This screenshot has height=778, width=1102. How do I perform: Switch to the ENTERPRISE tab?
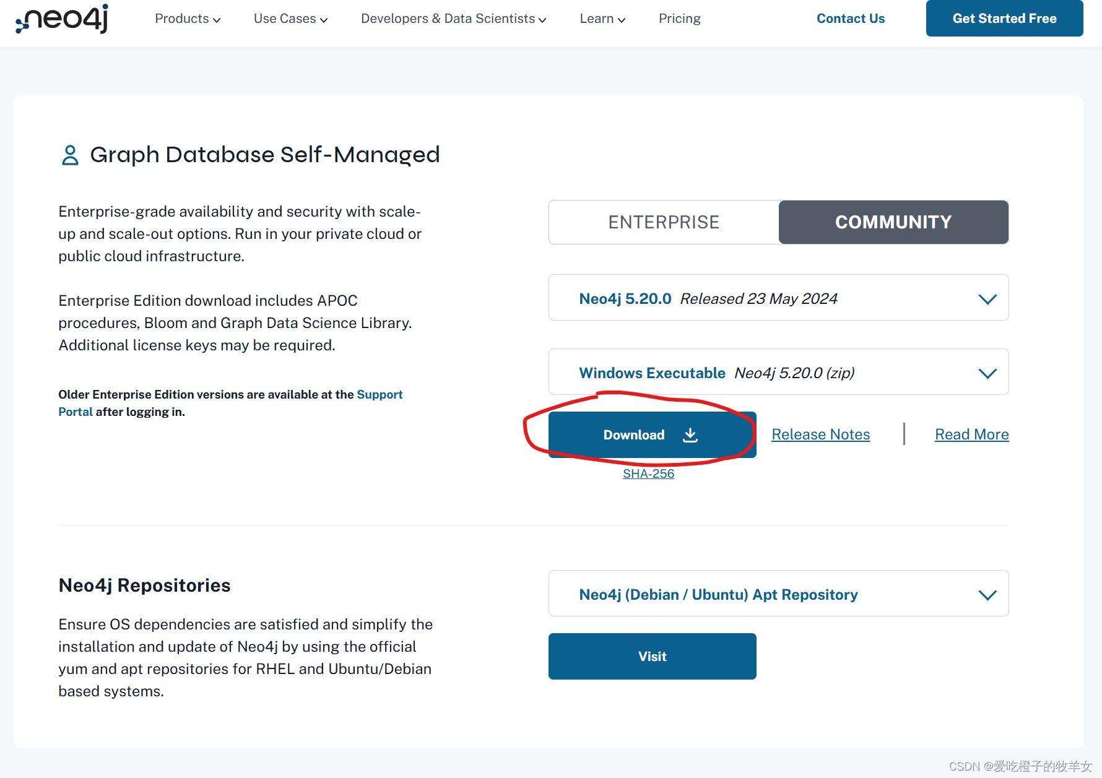point(664,222)
